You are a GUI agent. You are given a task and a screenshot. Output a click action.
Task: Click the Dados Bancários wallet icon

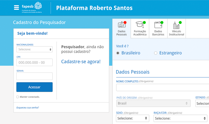pos(158,25)
